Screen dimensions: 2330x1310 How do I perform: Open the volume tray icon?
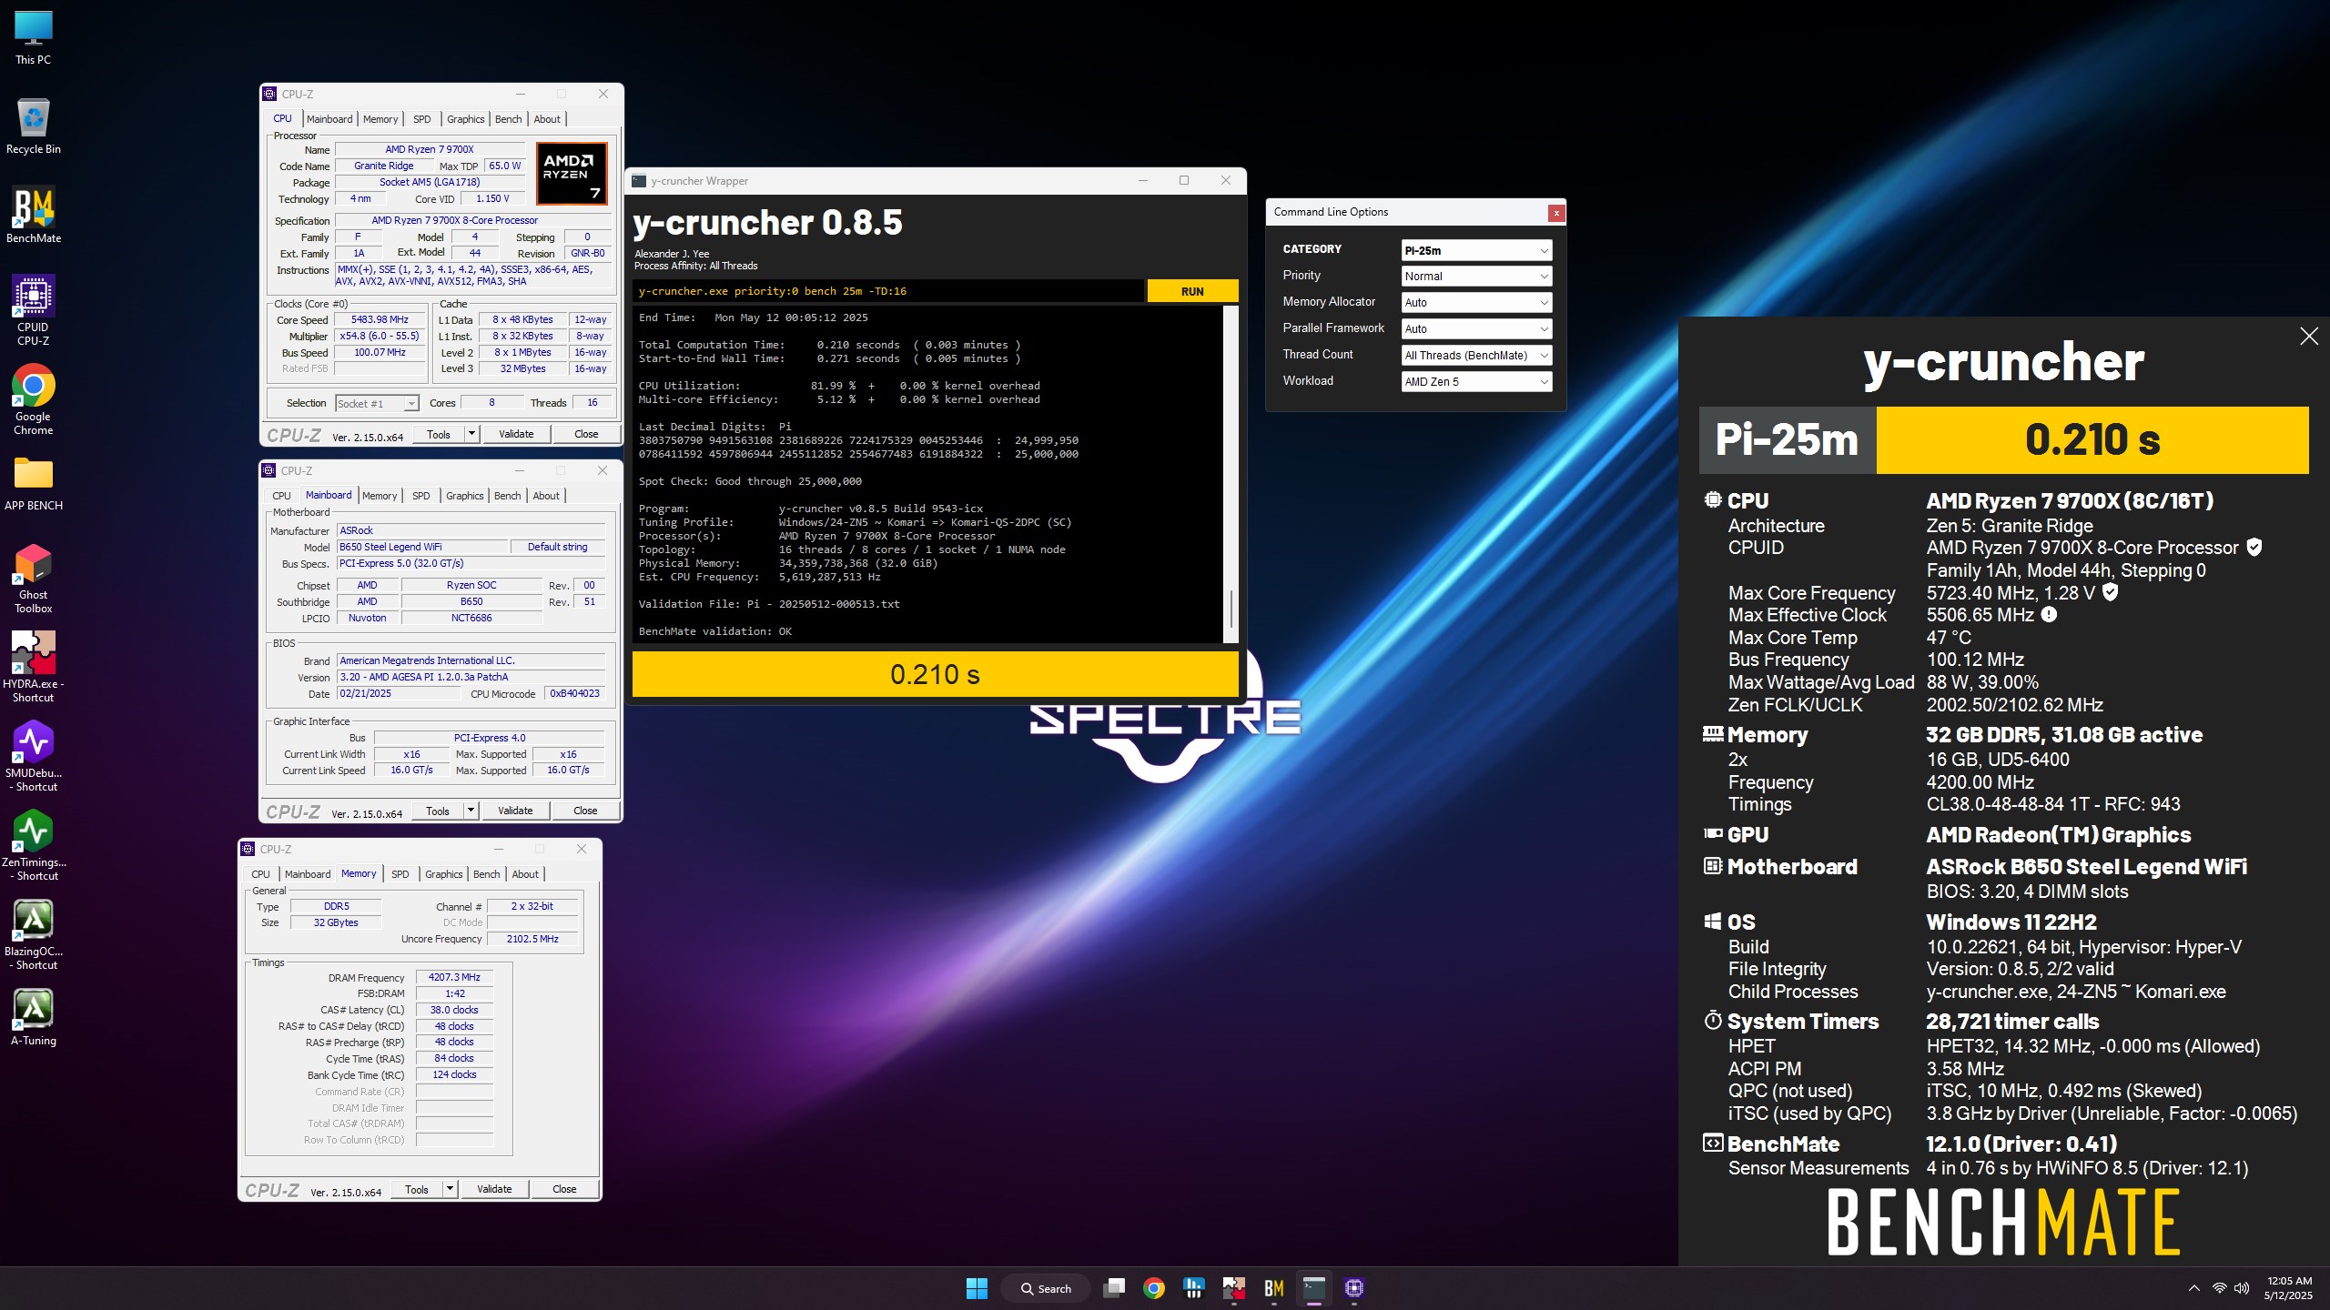[x=2242, y=1288]
